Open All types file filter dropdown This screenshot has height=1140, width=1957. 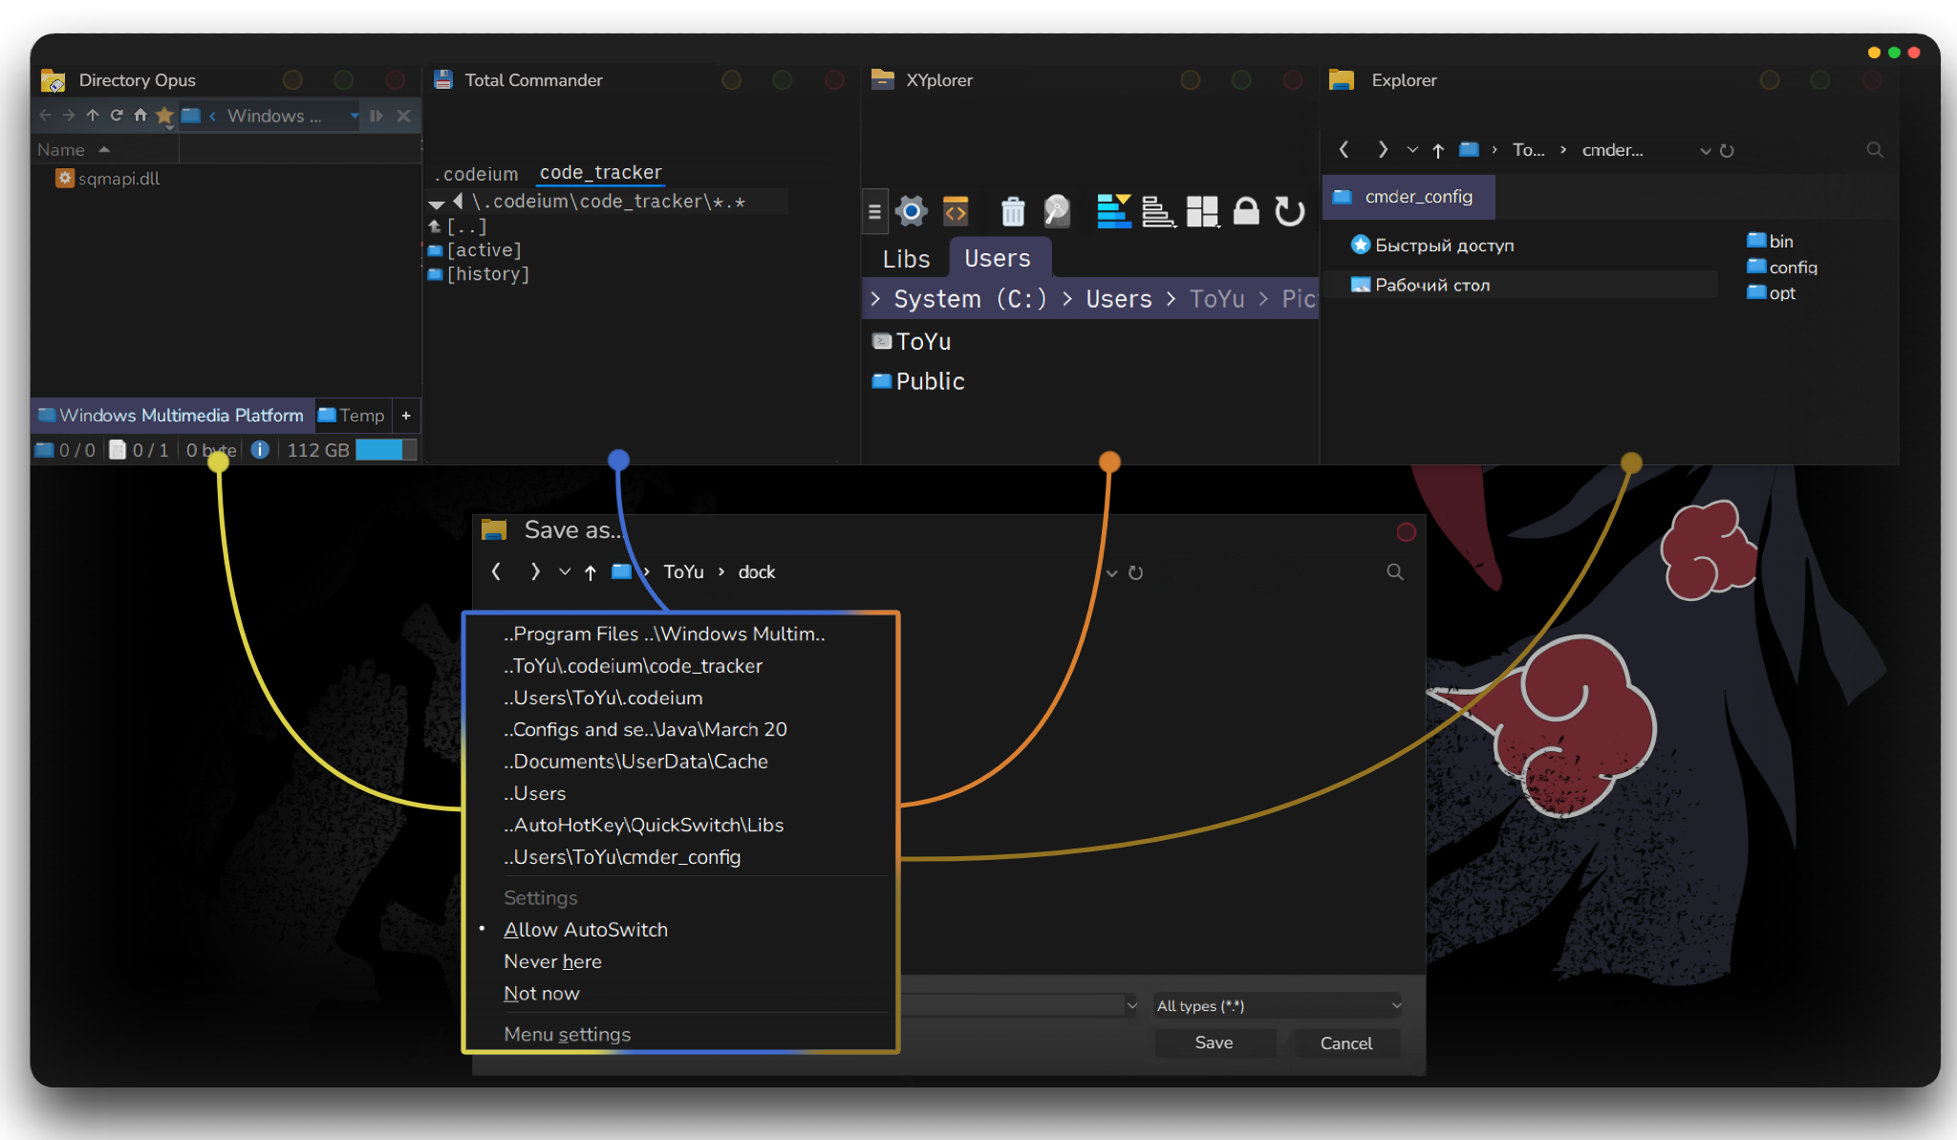(x=1278, y=1005)
